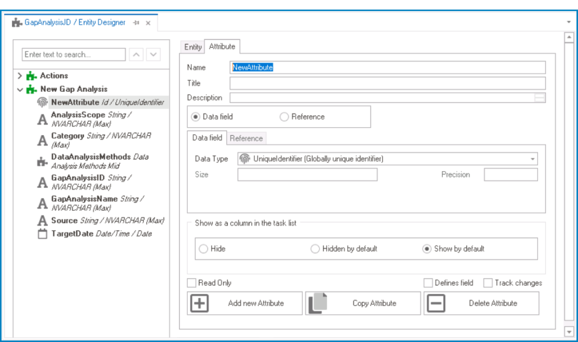Open the Reference sub-tab
The image size is (578, 342).
[x=246, y=138]
